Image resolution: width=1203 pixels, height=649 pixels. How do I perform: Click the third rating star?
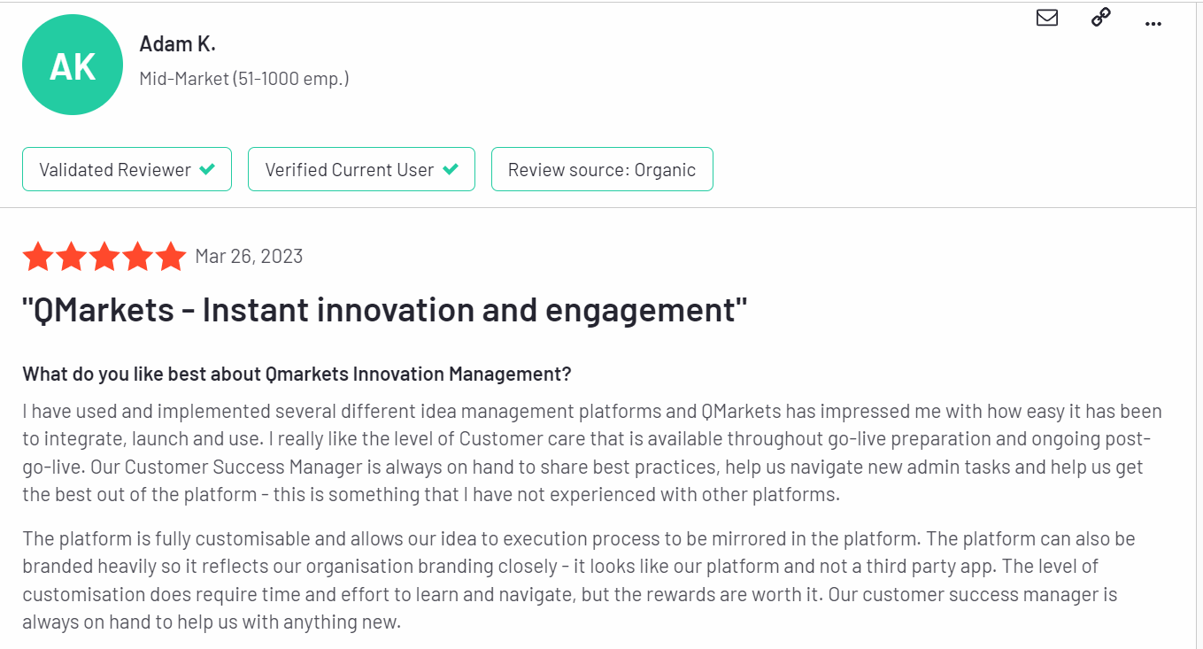104,257
